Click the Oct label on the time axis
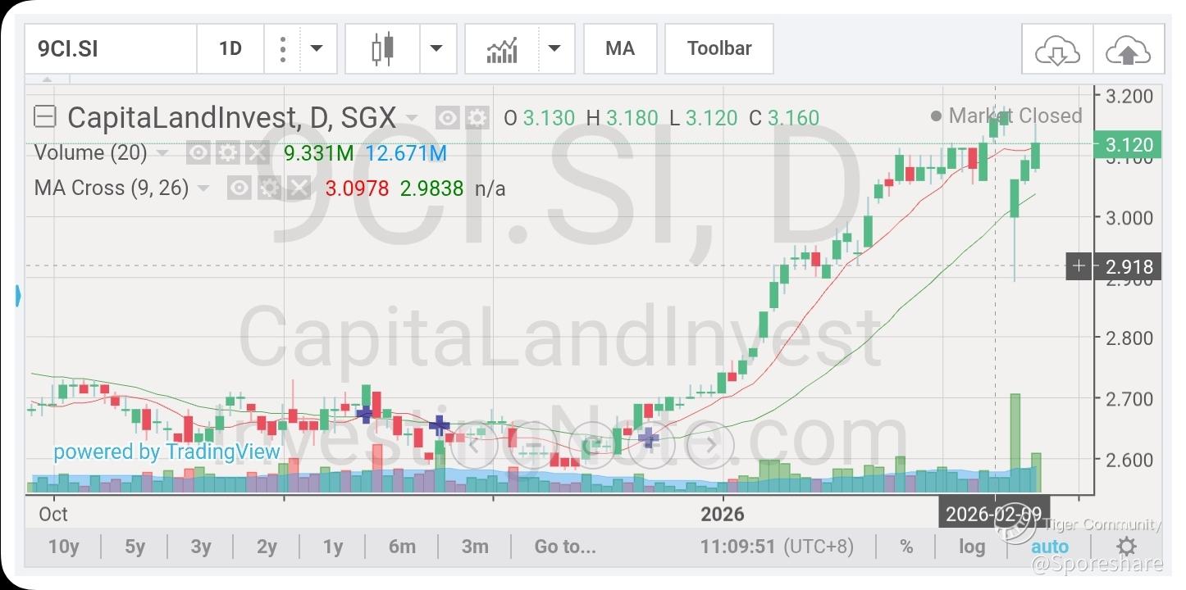The width and height of the screenshot is (1186, 590). click(x=53, y=515)
